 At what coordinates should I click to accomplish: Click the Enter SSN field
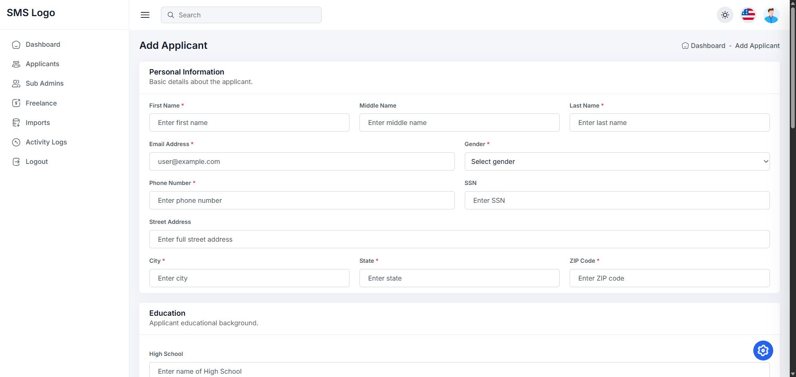(x=617, y=200)
